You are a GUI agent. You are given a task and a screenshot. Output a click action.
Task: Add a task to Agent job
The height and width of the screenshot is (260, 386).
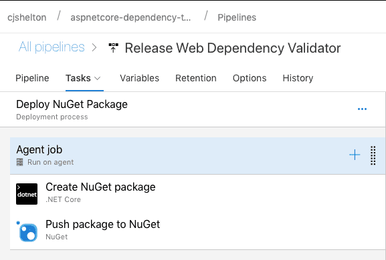pos(355,155)
